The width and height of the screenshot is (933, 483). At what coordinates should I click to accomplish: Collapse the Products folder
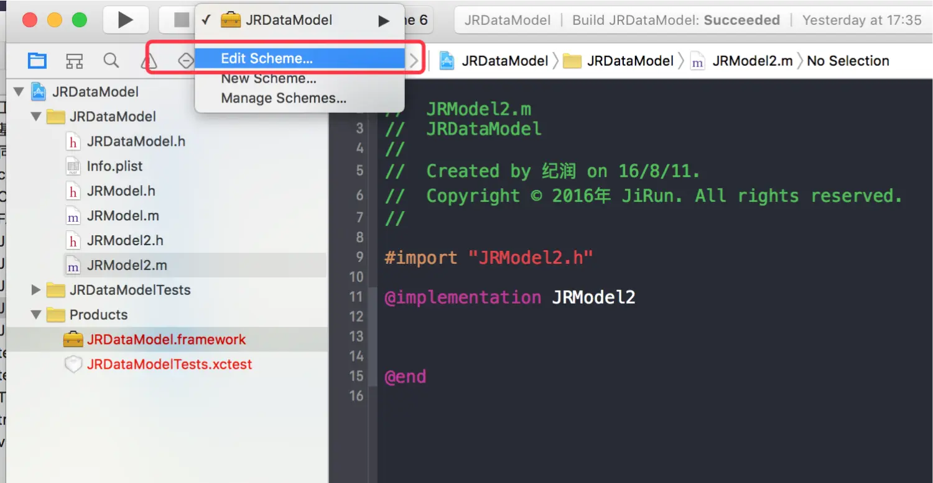(35, 315)
